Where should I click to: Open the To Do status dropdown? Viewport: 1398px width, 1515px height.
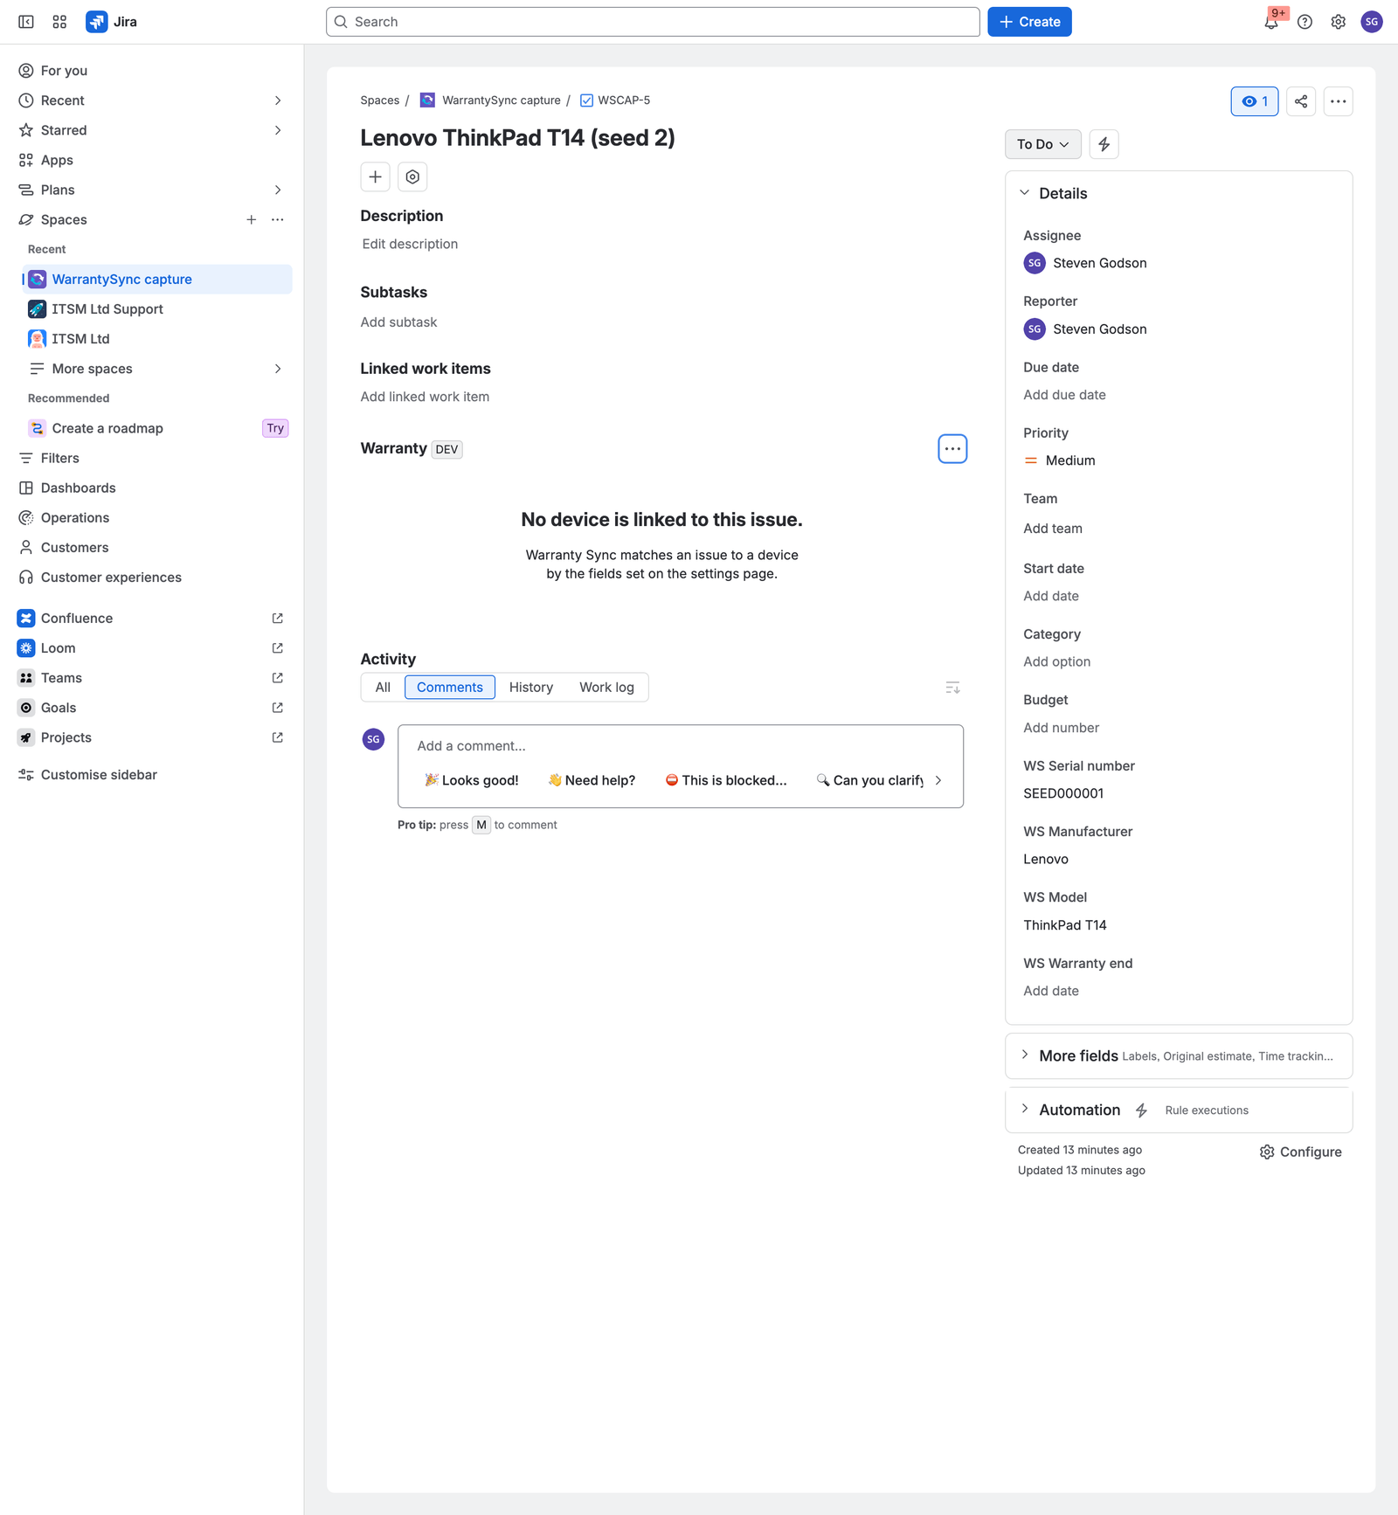pyautogui.click(x=1042, y=144)
